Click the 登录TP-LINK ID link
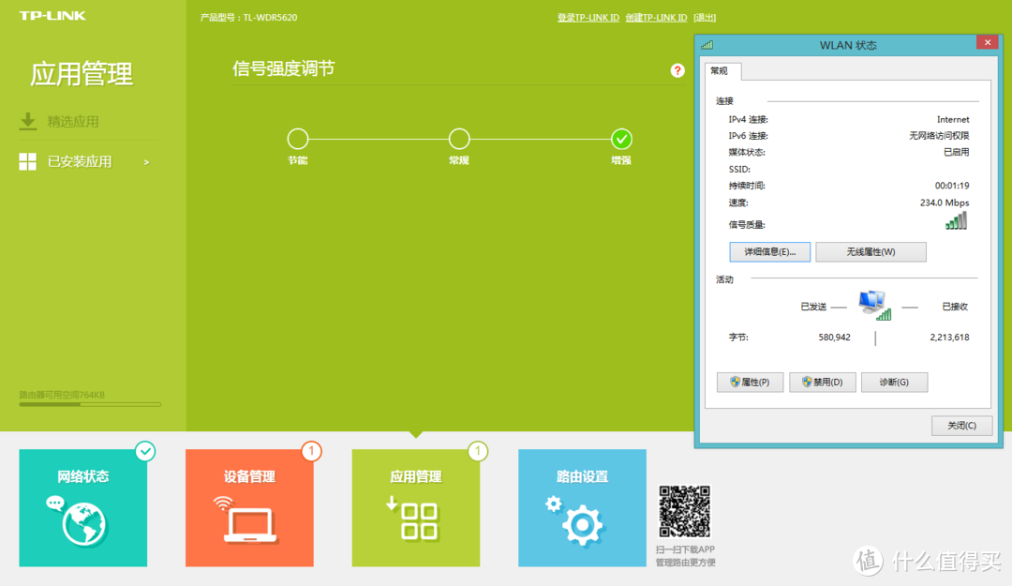Screen dimensions: 1012x586 (588, 17)
